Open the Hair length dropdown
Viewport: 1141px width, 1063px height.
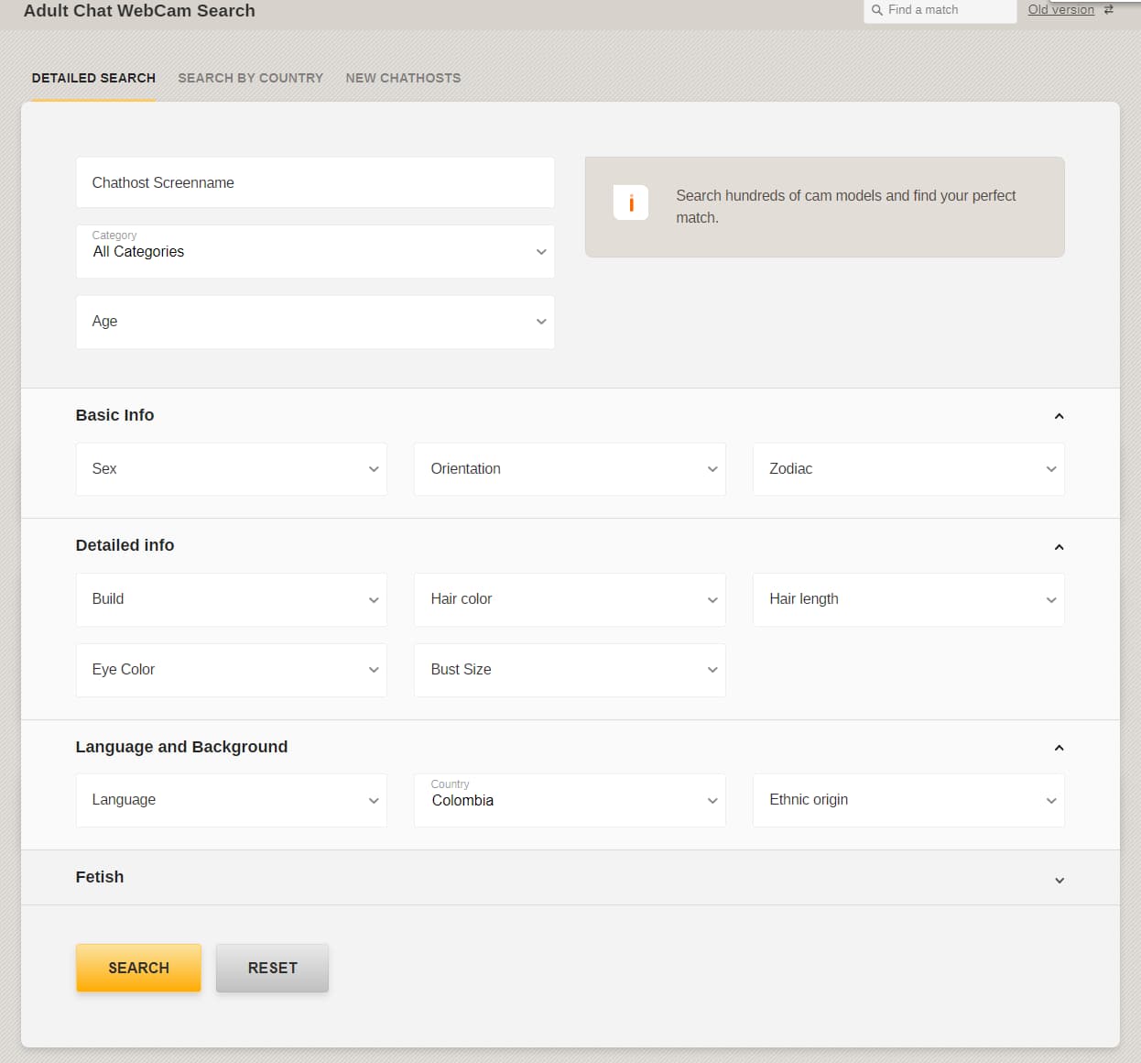point(908,599)
